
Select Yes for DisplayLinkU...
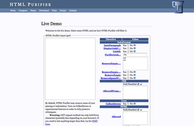point(128,48)
